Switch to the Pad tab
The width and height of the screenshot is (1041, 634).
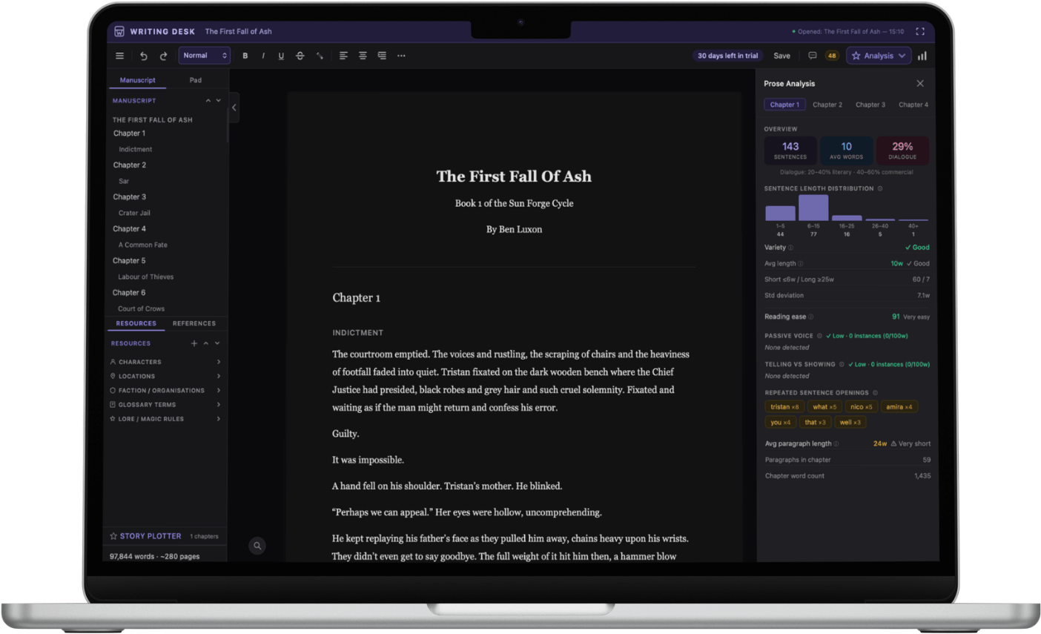(x=196, y=80)
